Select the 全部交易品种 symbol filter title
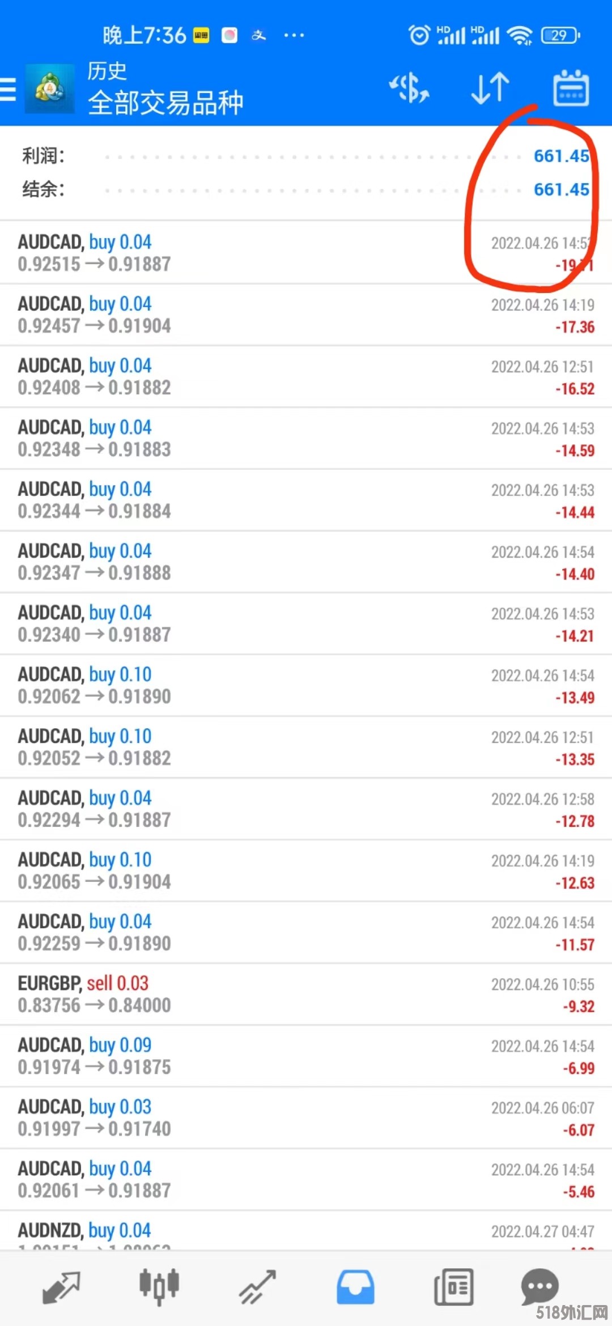 point(165,103)
